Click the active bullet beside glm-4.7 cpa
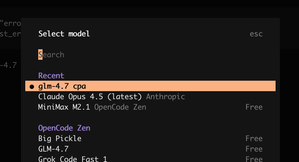Screen dimensions: 299x162 [32, 87]
